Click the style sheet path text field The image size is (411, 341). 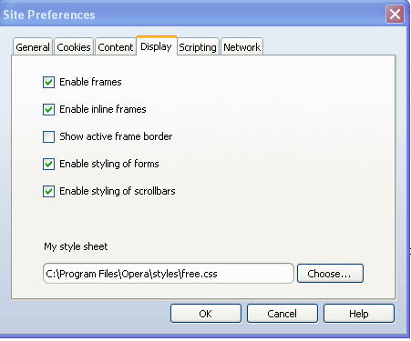click(x=169, y=274)
